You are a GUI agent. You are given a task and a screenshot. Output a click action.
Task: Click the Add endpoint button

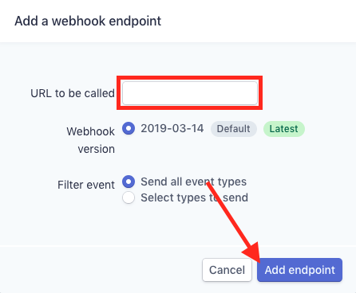coord(299,270)
